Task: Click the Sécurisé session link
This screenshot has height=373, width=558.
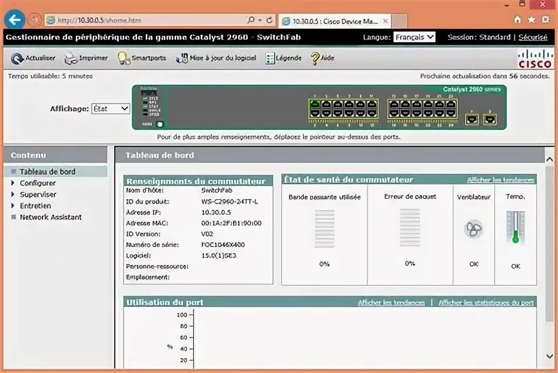Action: pos(533,36)
